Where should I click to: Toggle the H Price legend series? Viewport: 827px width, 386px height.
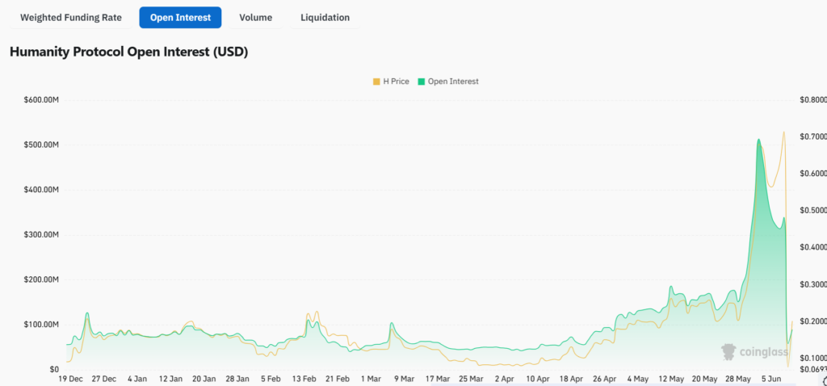(x=391, y=82)
